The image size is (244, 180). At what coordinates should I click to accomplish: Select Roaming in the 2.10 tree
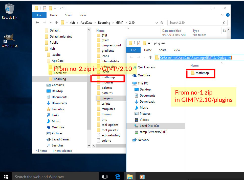coord(60,79)
